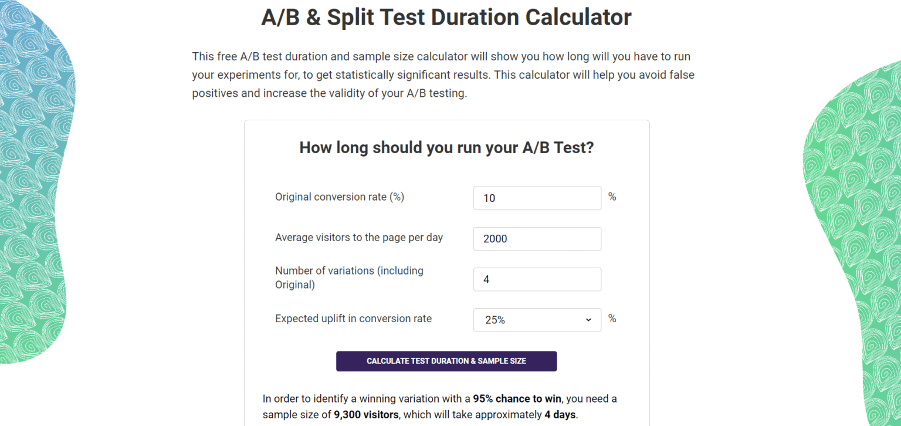Open the Expected uplift in conversion rate dropdown
Screen dimensions: 901x426
pyautogui.click(x=537, y=320)
